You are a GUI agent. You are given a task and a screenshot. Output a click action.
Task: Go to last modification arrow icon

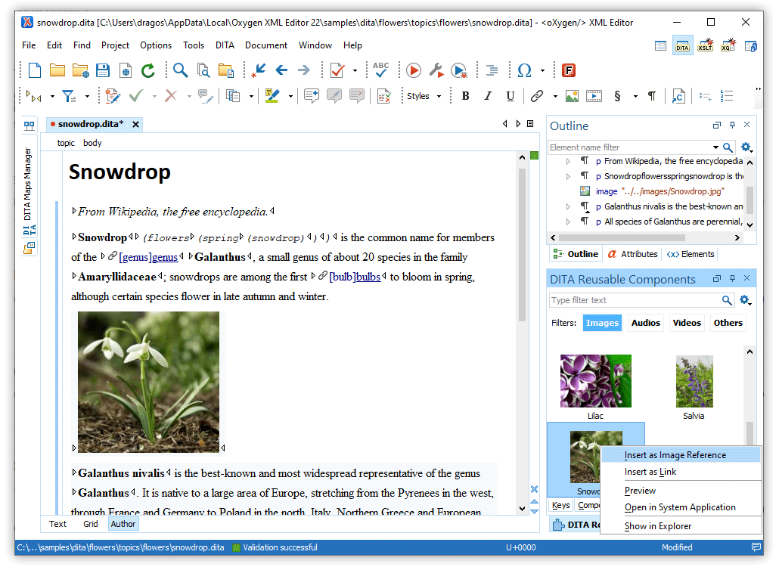point(259,70)
